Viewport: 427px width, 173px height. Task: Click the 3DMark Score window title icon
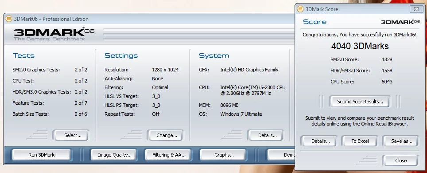300,9
